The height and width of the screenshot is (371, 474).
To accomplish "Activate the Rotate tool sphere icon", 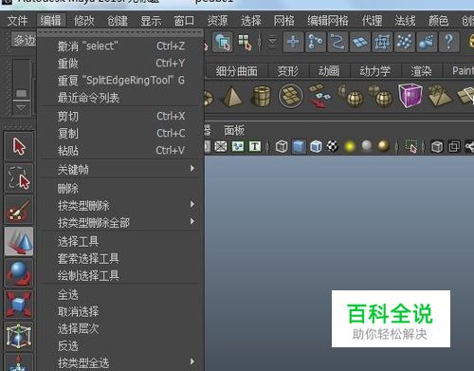I will [19, 272].
